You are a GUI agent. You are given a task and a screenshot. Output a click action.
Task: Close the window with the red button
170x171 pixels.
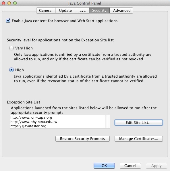coord(3,3)
